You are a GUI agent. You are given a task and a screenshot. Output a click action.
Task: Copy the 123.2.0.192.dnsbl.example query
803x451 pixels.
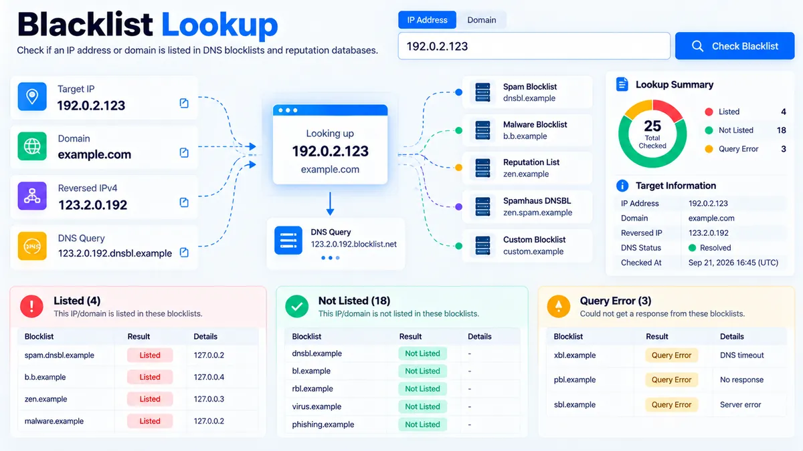coord(184,253)
